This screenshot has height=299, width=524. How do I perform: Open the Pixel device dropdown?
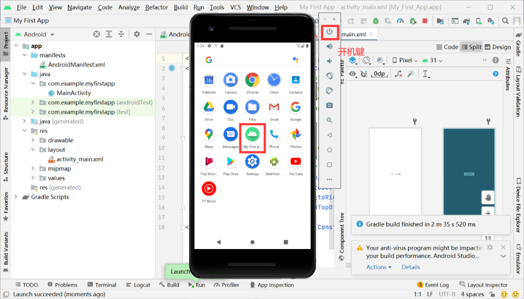pos(405,60)
